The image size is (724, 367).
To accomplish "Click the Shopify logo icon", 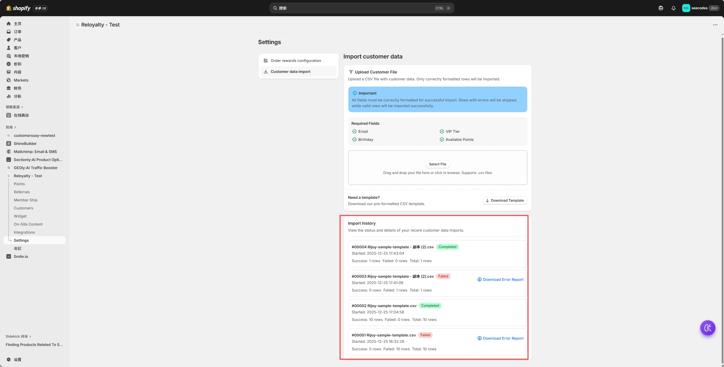I will point(9,8).
